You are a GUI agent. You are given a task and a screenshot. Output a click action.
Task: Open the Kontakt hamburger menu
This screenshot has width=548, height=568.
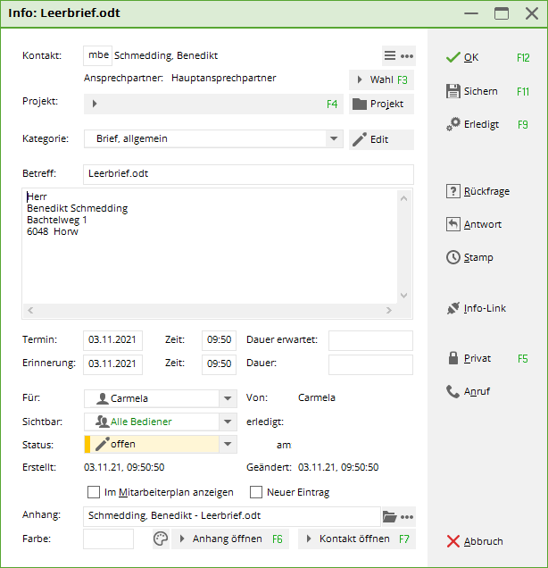(390, 55)
